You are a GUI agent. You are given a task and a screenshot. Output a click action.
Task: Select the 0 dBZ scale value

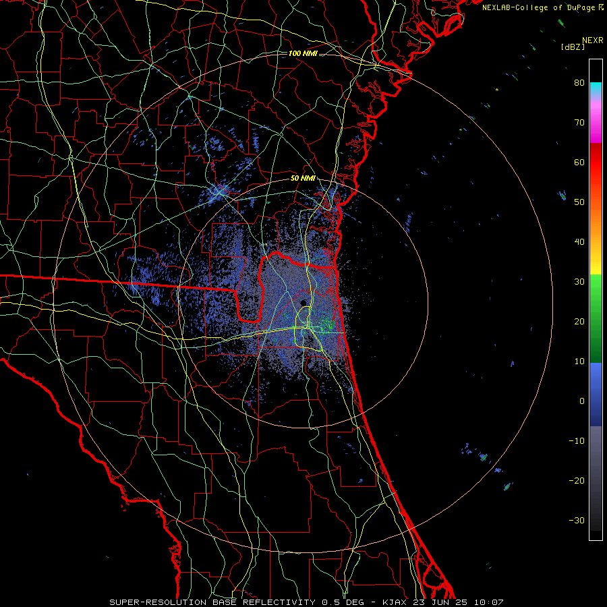click(x=582, y=401)
